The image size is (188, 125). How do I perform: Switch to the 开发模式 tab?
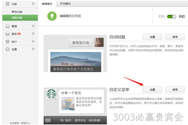tap(65, 4)
